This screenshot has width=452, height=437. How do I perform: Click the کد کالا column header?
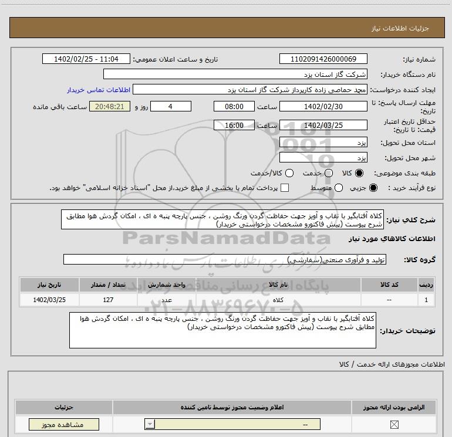tap(389, 284)
